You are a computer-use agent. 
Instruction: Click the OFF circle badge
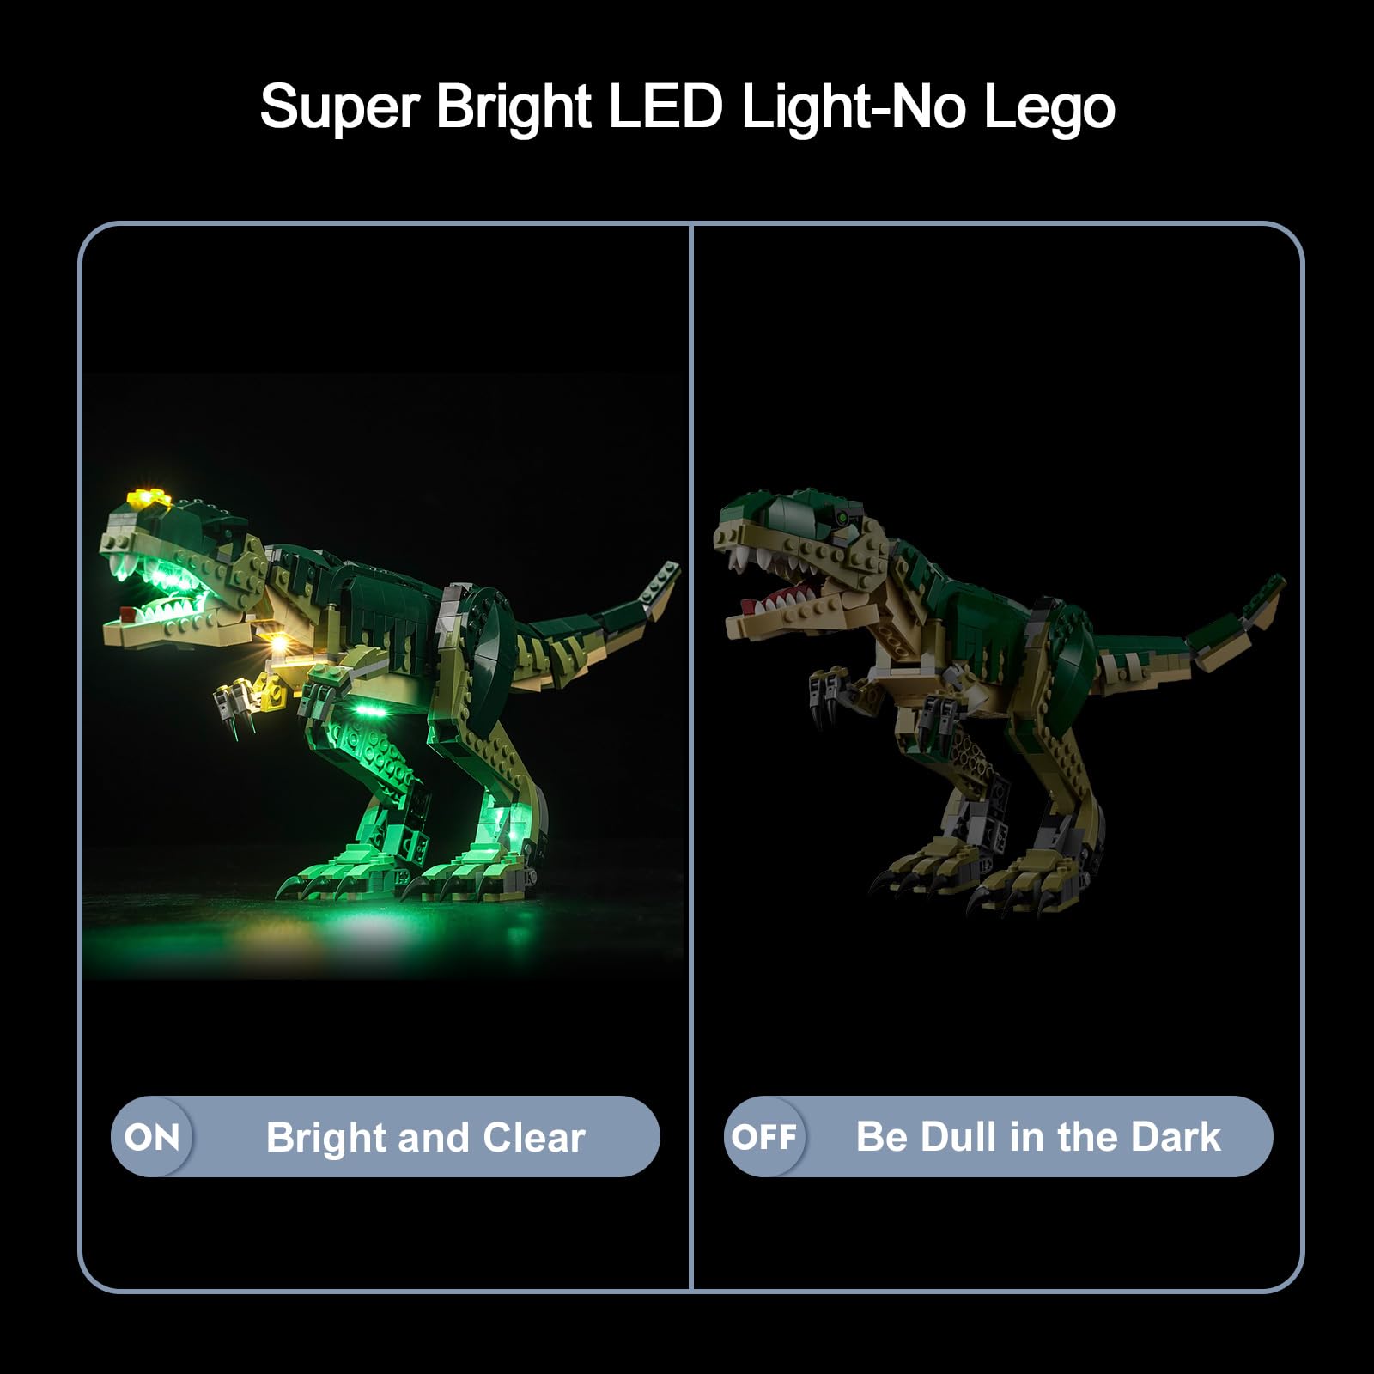[764, 1137]
